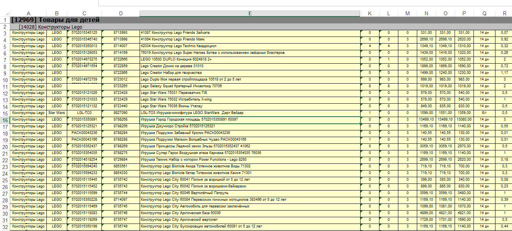Screen dimensions: 512x231
Task: Select row 1 header
Action: pos(5,20)
